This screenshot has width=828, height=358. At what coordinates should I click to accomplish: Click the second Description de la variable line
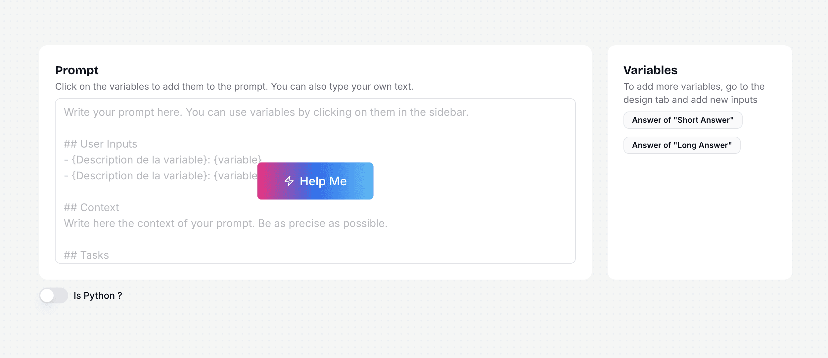[x=161, y=176]
